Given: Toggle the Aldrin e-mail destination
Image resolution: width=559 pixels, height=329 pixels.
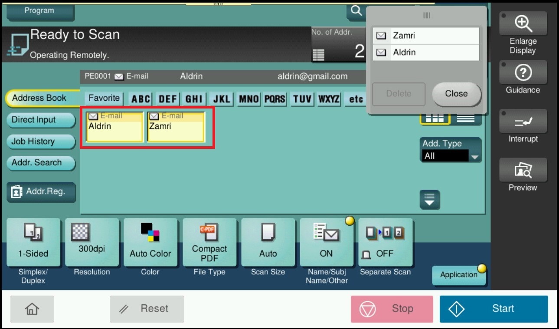Looking at the screenshot, I should point(114,127).
